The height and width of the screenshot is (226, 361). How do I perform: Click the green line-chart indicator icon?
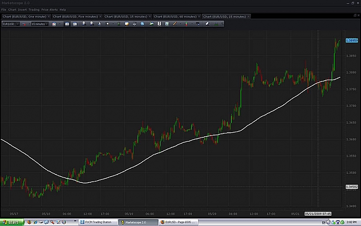click(x=151, y=24)
